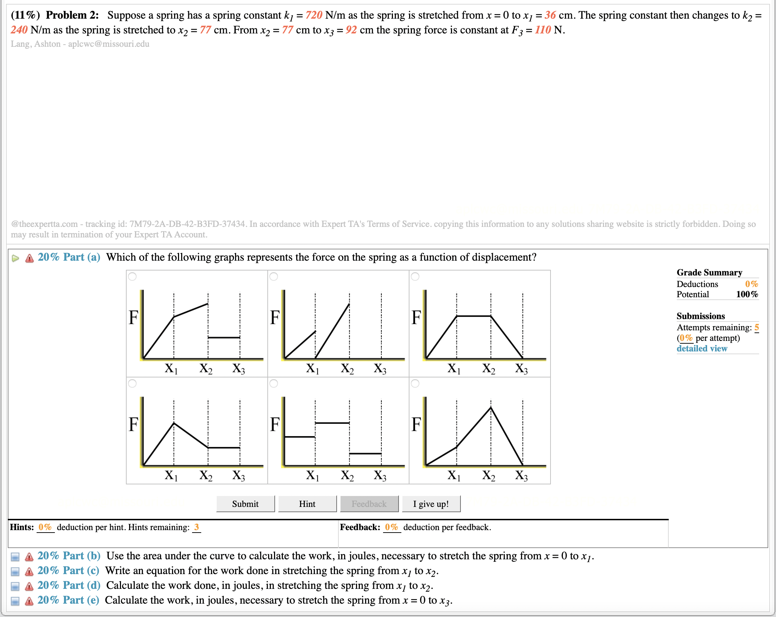Click the "I give up!" button
This screenshot has height=617, width=776.
pos(431,504)
